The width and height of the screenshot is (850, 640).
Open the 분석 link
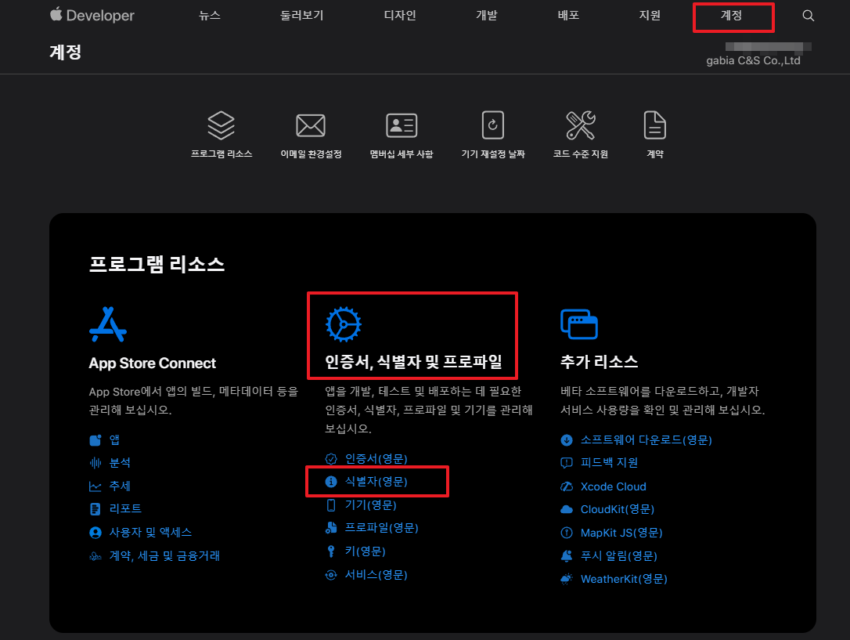120,463
